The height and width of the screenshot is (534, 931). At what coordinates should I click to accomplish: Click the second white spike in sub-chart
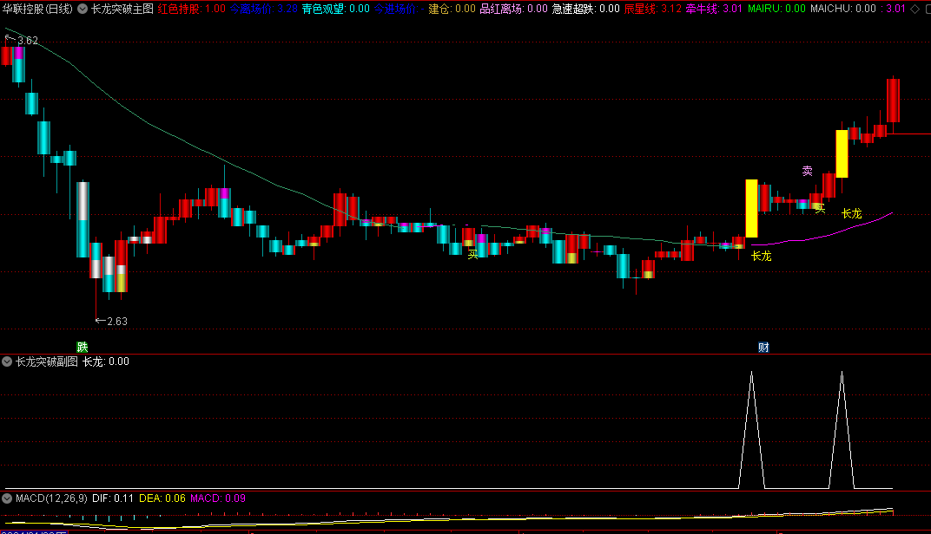tap(842, 430)
